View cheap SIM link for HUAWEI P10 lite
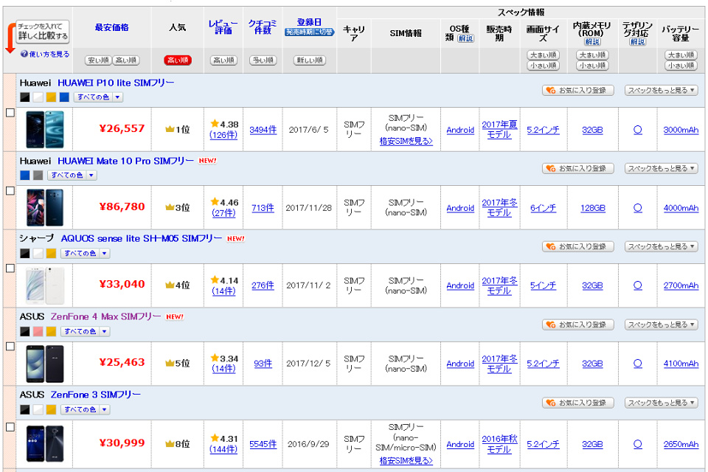Screen dimensions: 708x472 tap(406, 142)
